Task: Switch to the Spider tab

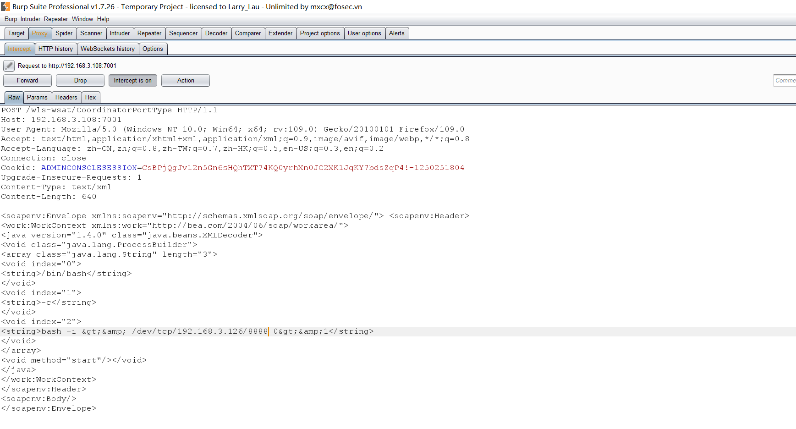Action: pos(64,33)
